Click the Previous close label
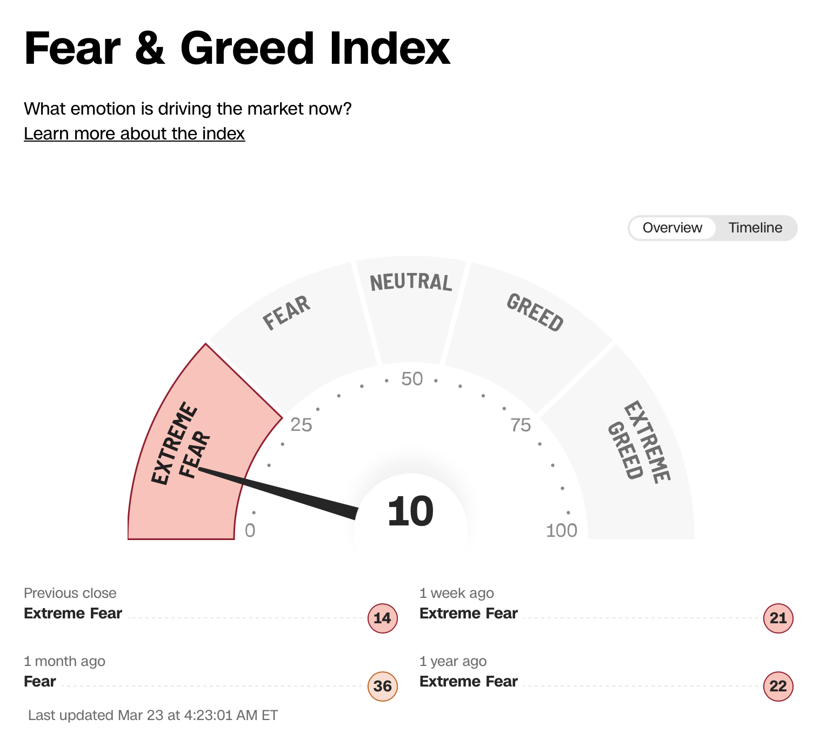The image size is (813, 746). click(70, 593)
